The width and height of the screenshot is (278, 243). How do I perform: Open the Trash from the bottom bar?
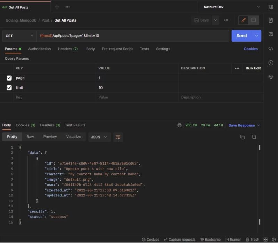(x=253, y=239)
